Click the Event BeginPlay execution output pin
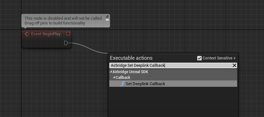Image resolution: width=264 pixels, height=117 pixels. tap(66, 43)
